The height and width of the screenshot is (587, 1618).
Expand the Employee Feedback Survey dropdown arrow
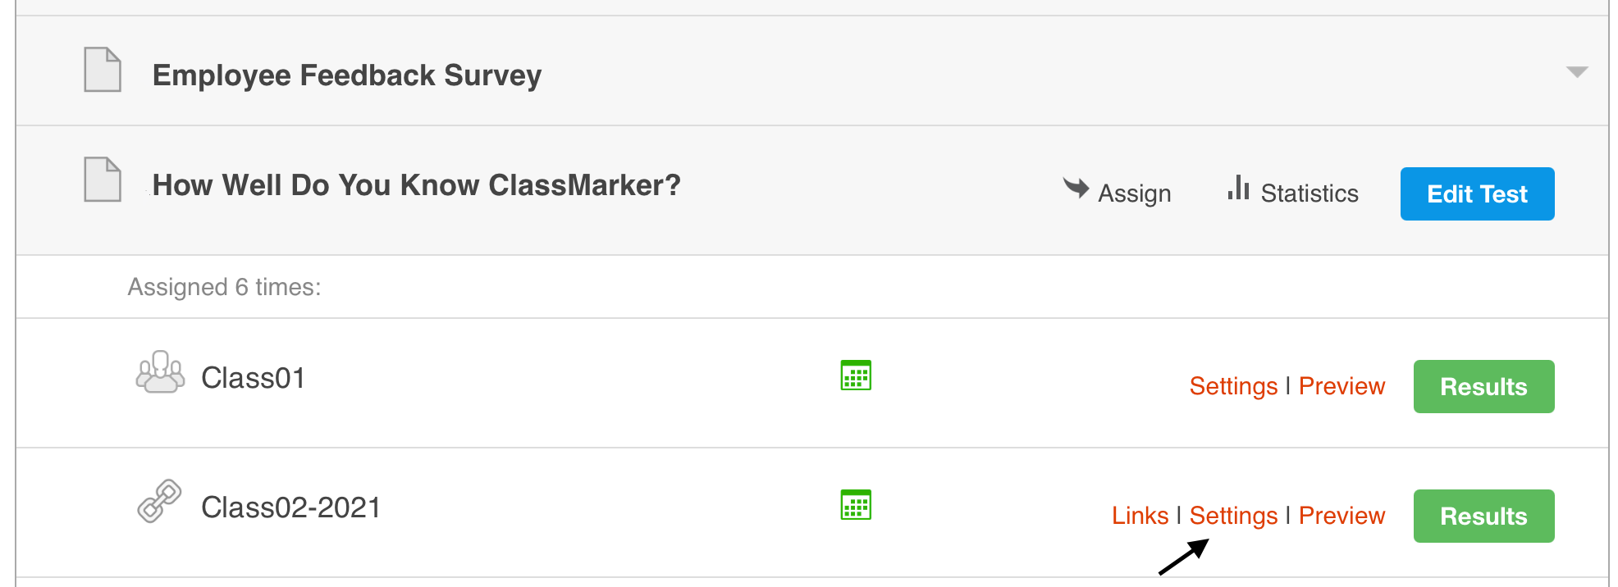pyautogui.click(x=1577, y=72)
